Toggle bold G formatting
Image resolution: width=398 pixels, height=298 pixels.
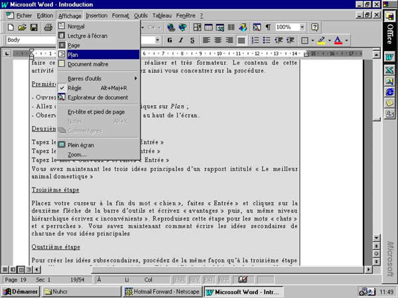point(170,40)
